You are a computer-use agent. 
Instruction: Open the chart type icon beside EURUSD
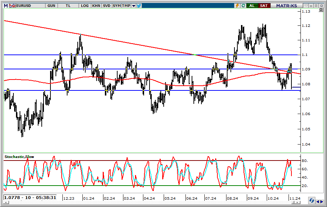12,6
